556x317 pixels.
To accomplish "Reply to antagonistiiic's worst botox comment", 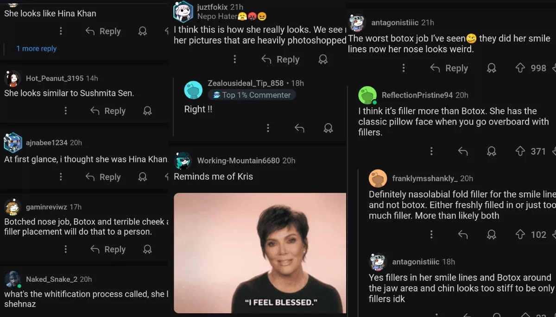I will (x=449, y=68).
